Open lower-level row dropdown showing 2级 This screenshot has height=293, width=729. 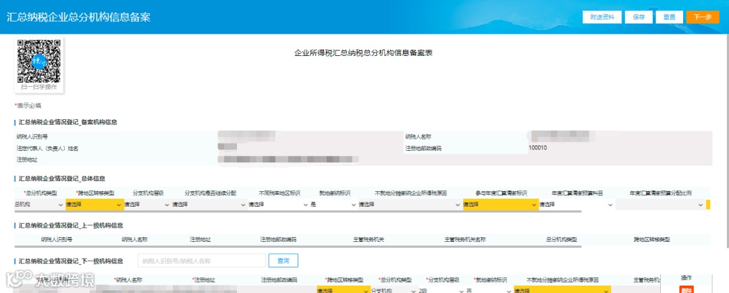441,290
